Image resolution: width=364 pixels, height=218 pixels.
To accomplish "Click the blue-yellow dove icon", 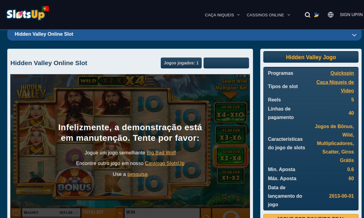I will 317,15.
